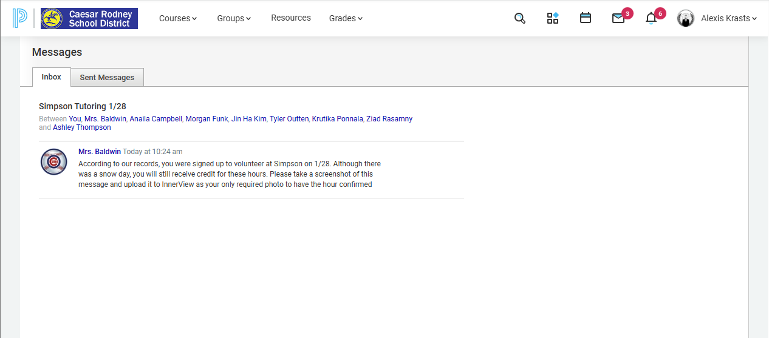Go to the Resources menu item
The image size is (769, 338).
coord(291,18)
